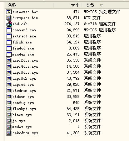Sort by the 类型 column sort arrow

tap(101, 5)
